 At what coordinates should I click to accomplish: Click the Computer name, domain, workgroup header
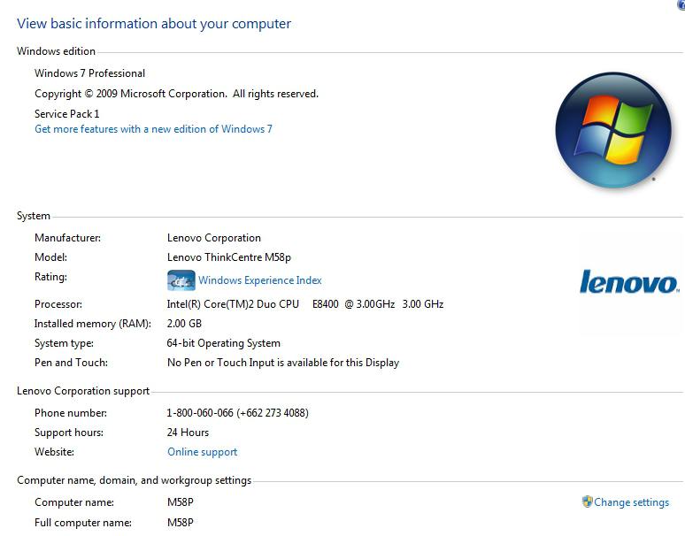pos(135,480)
